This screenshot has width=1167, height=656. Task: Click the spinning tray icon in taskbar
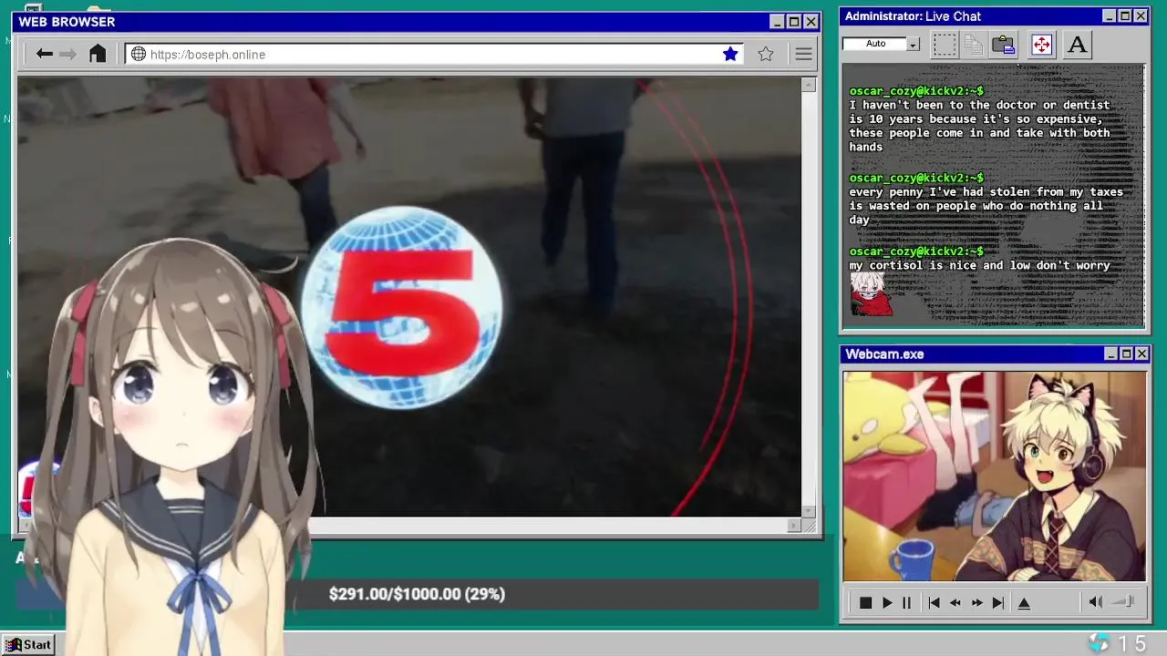(x=1099, y=643)
